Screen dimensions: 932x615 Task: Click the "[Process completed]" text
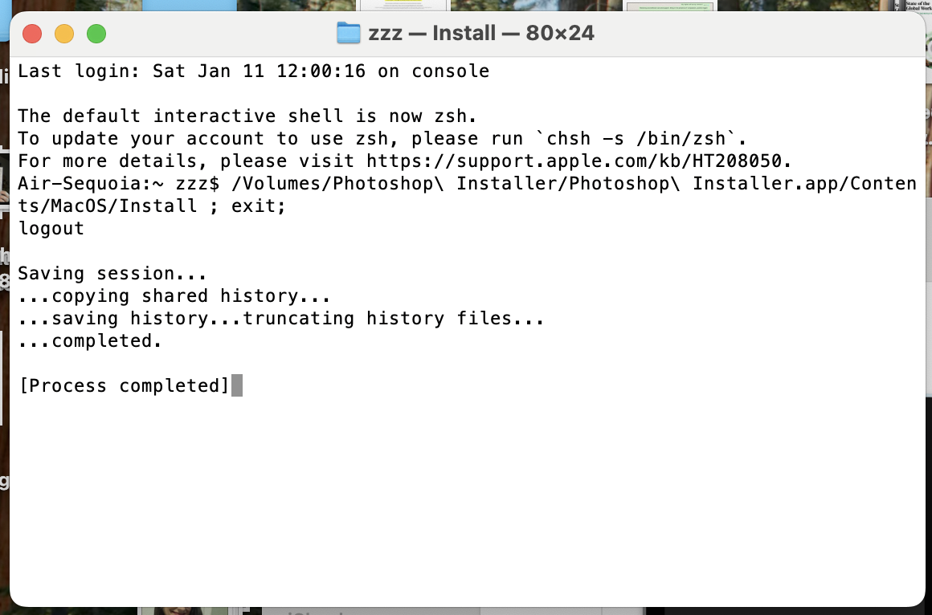[124, 385]
